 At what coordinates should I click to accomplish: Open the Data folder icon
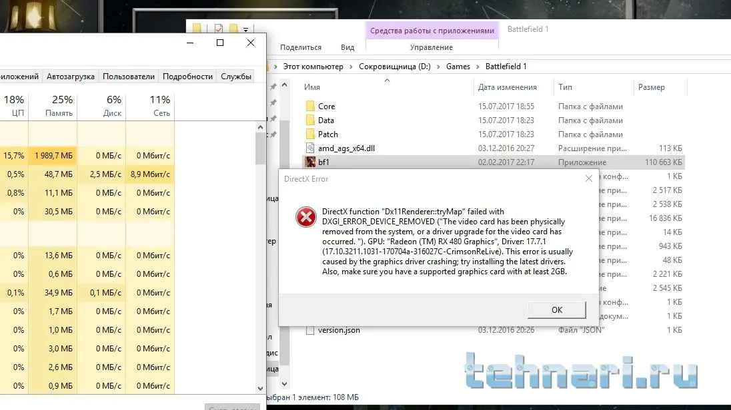tap(310, 120)
